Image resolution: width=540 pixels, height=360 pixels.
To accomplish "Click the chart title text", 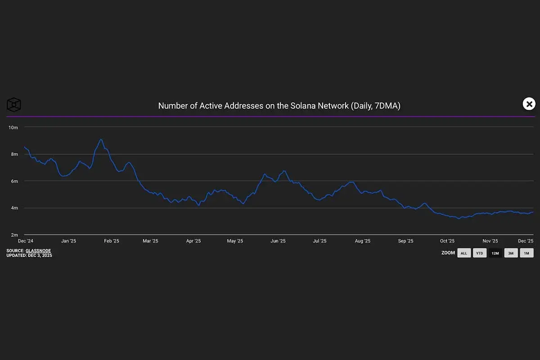I will (279, 106).
